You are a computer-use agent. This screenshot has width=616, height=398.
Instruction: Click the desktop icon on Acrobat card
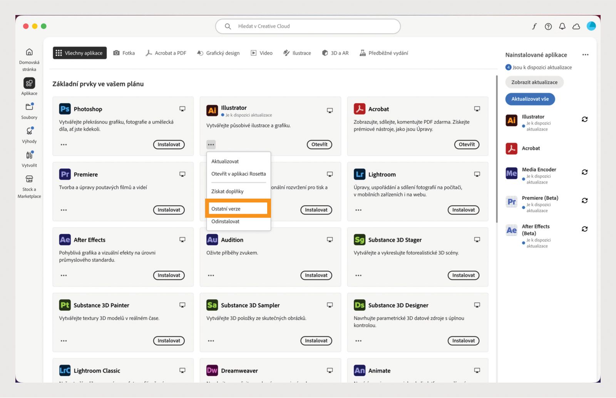point(477,109)
